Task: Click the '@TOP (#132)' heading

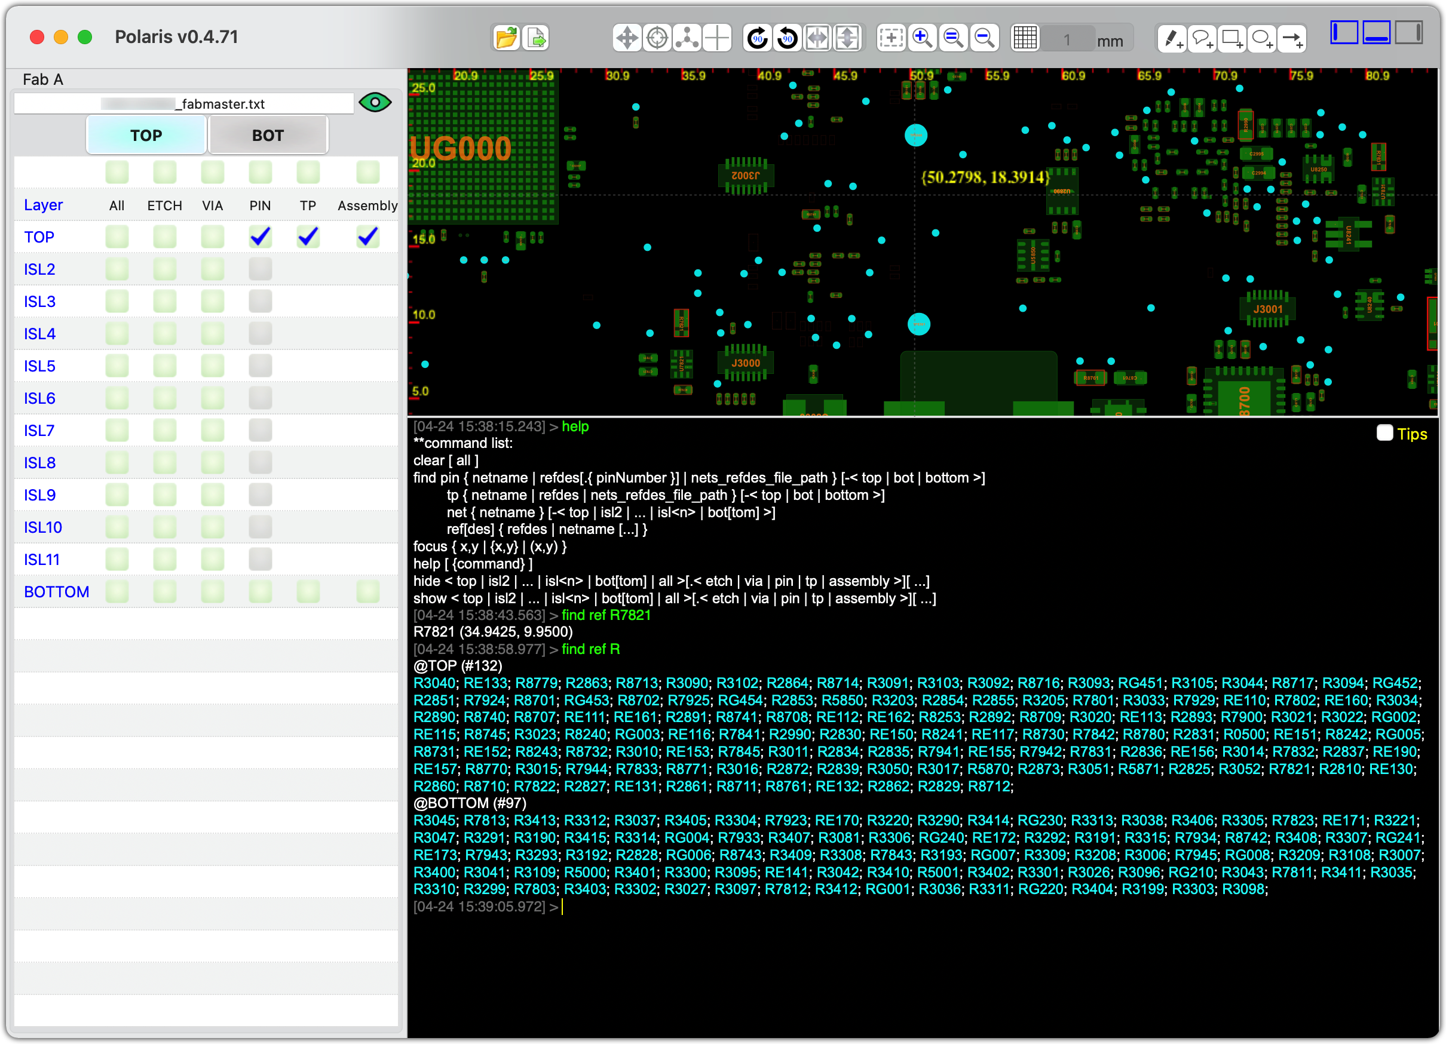Action: 458,665
